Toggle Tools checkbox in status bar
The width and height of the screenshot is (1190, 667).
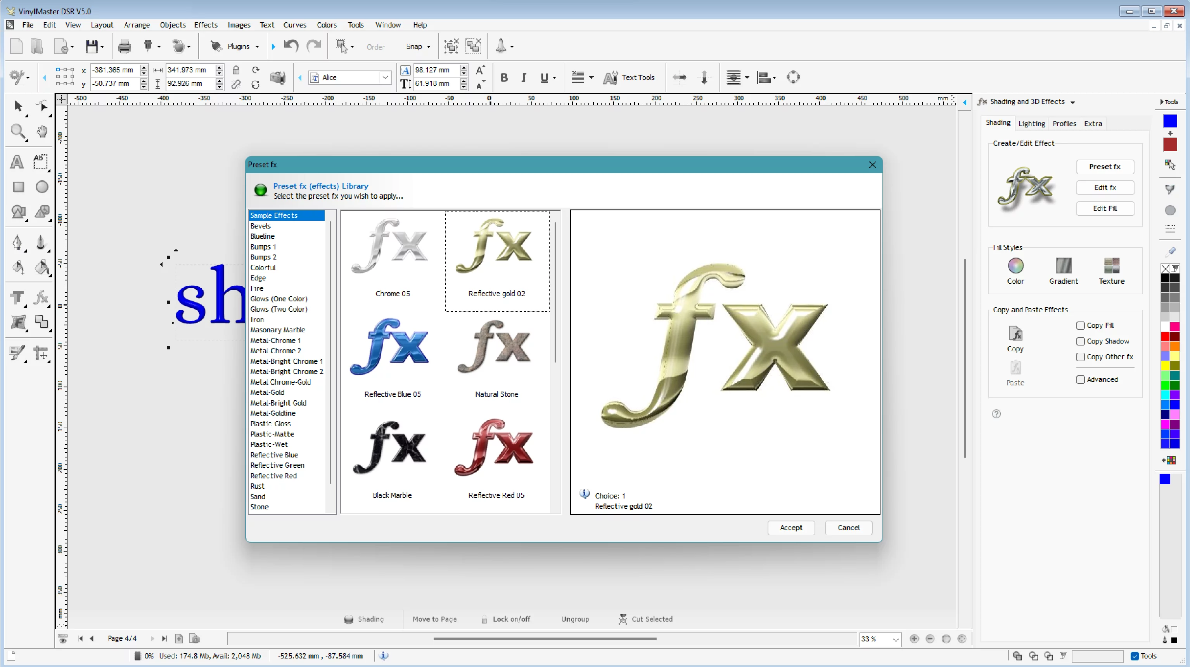(1135, 656)
